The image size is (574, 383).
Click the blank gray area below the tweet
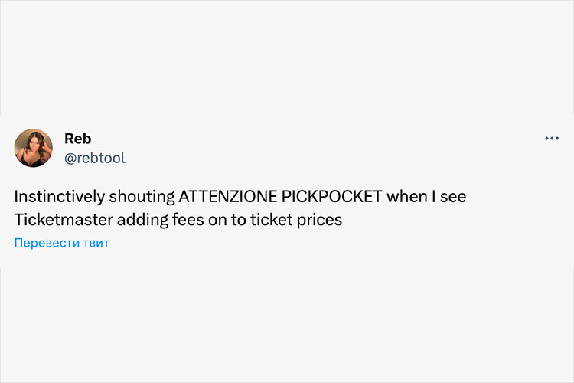click(x=287, y=326)
